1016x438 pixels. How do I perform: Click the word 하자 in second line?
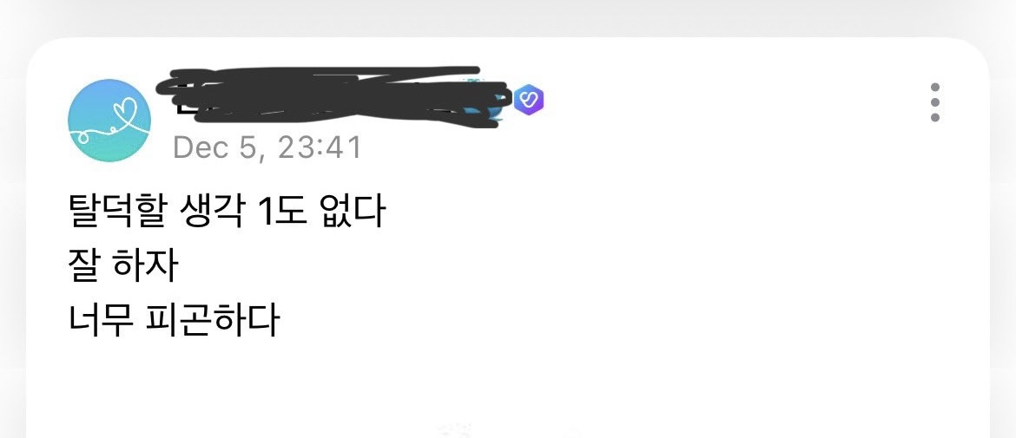tap(144, 267)
